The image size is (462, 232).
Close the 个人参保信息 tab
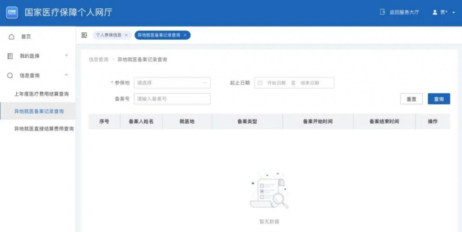point(126,35)
